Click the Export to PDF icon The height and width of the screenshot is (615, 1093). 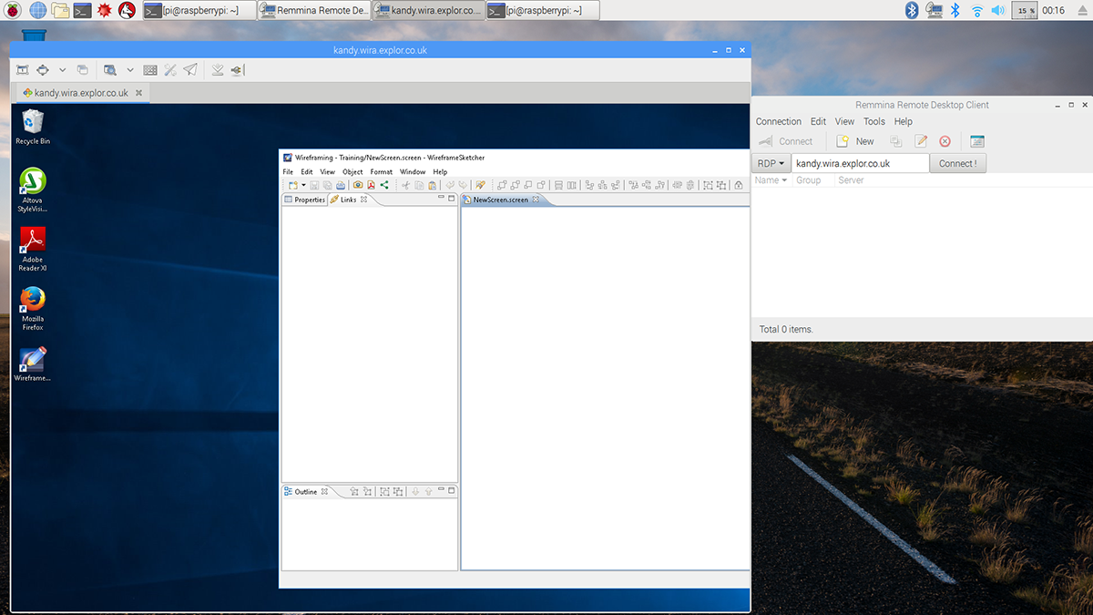tap(371, 185)
